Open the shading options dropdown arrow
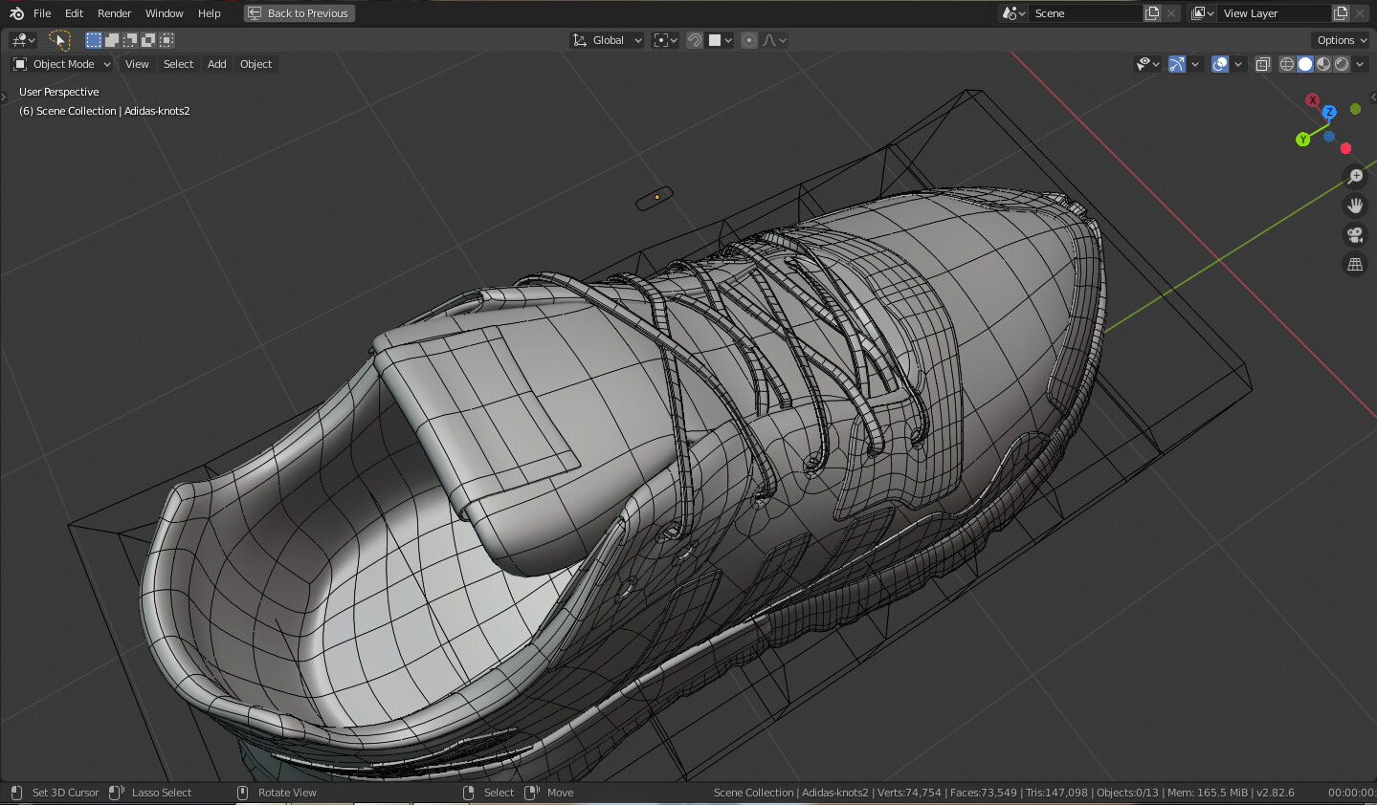1377x805 pixels. 1360,64
